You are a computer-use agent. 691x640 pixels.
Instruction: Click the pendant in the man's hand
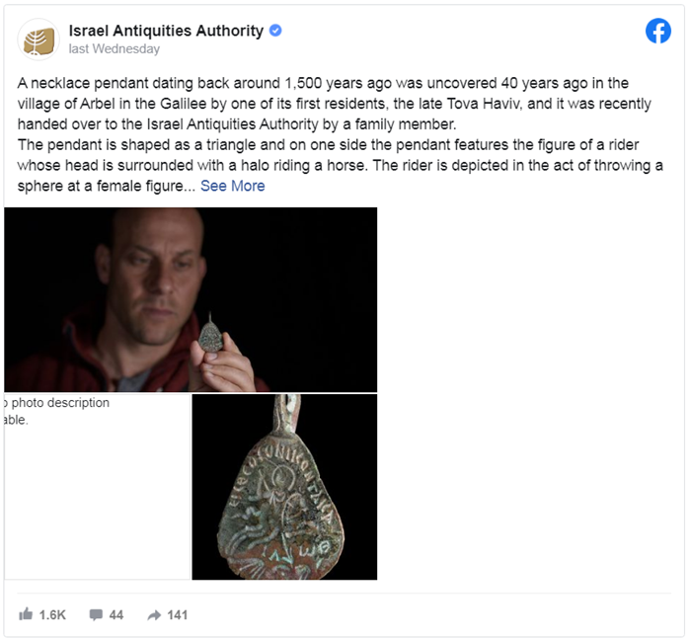(210, 334)
